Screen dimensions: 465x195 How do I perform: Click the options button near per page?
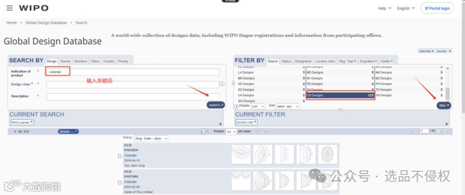260,131
